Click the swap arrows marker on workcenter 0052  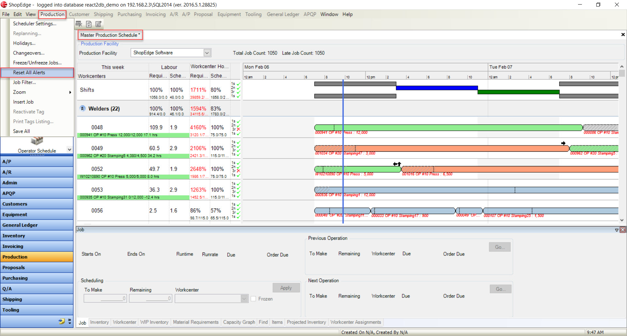point(397,164)
